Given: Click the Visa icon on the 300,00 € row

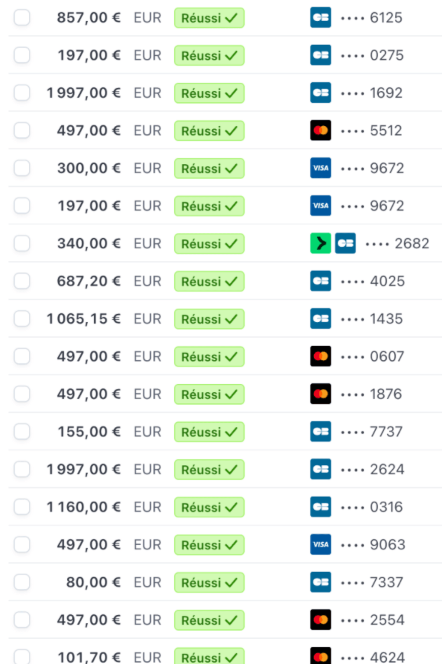Looking at the screenshot, I should (x=320, y=168).
